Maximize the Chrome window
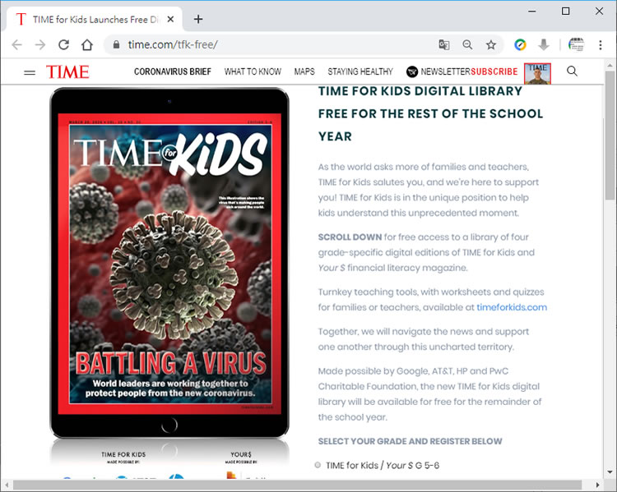 pos(565,11)
